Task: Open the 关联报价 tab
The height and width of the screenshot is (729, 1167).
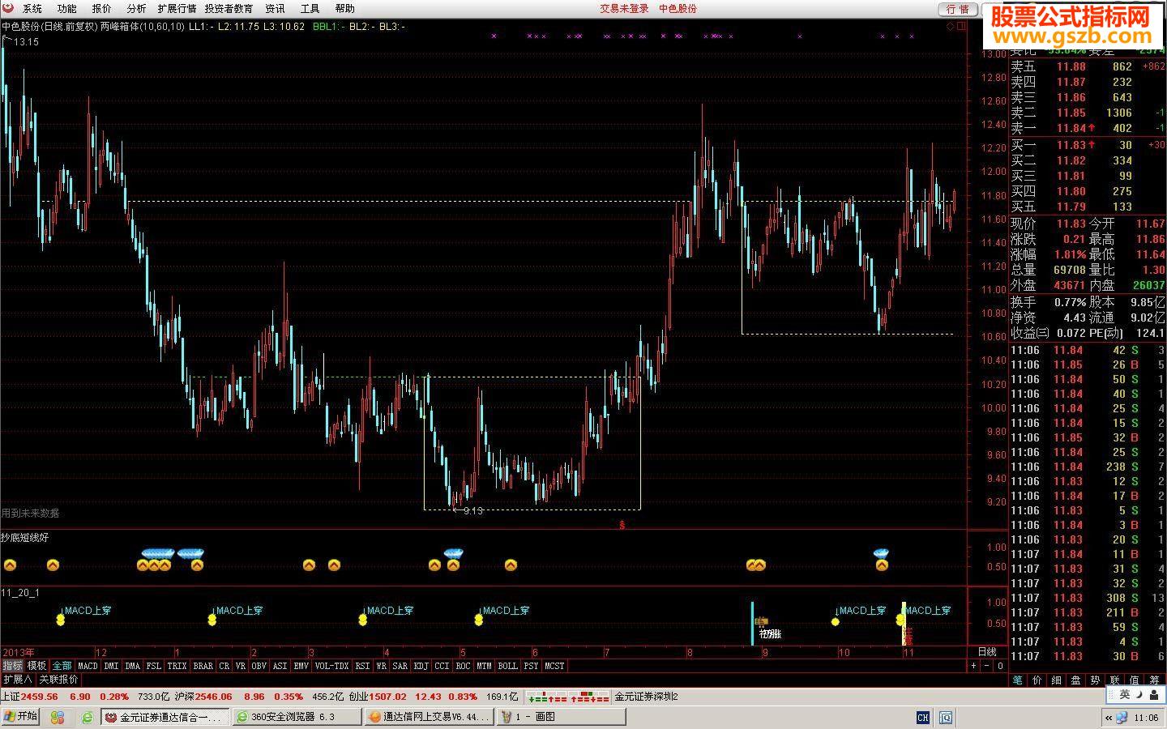Action: (x=58, y=680)
